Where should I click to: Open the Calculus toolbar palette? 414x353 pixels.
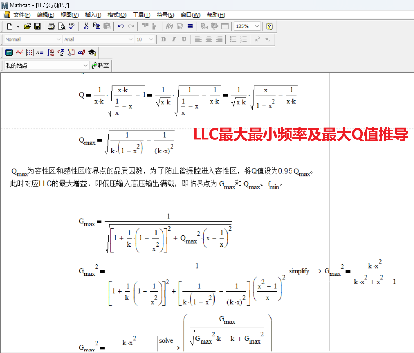[x=50, y=52]
